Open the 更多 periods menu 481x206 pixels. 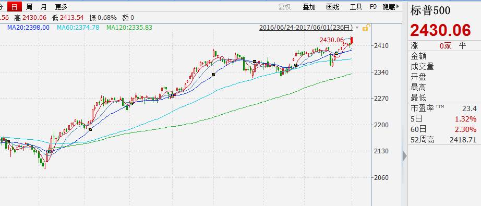(x=62, y=7)
